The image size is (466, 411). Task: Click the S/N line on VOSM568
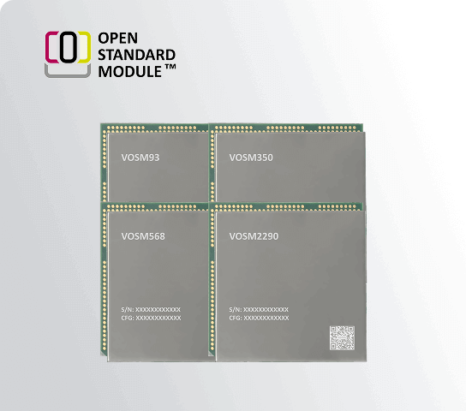click(151, 309)
